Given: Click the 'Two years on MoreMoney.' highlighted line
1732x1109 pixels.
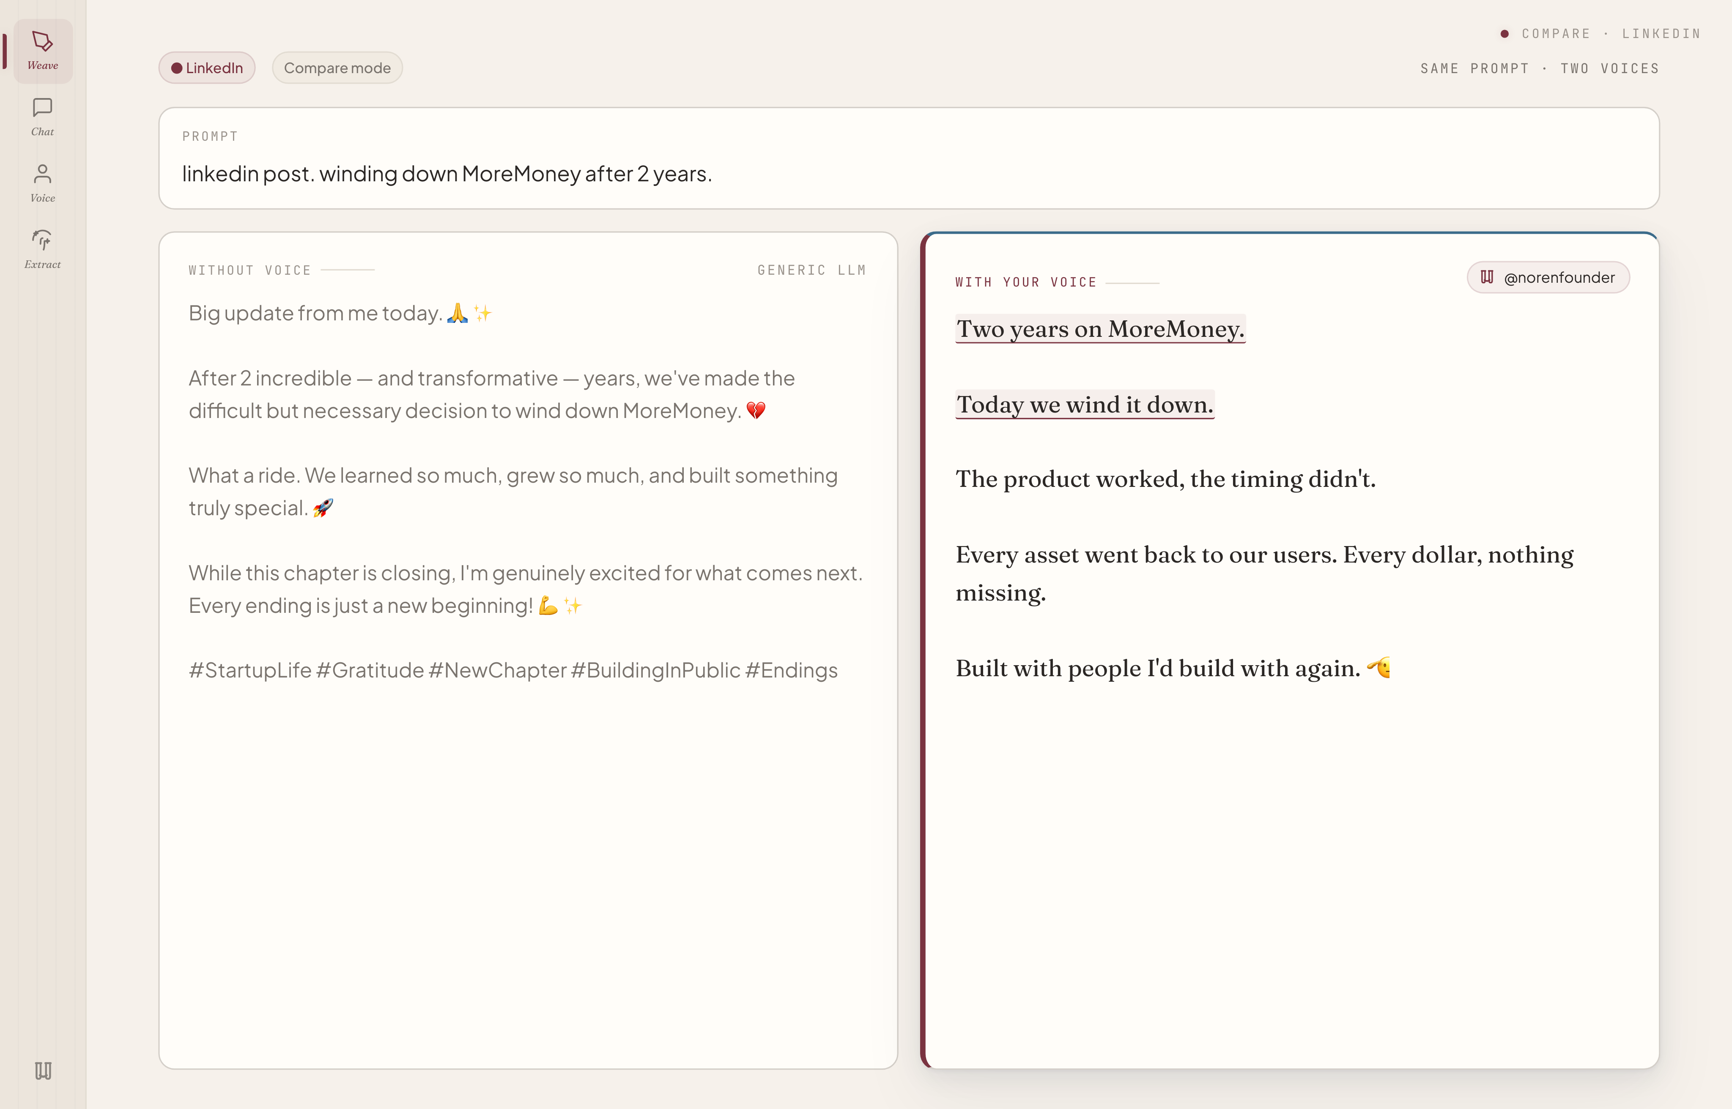Looking at the screenshot, I should (x=1100, y=329).
